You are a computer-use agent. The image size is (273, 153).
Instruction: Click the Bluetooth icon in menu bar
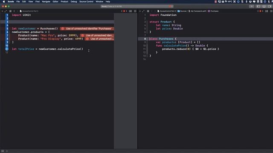247,2
